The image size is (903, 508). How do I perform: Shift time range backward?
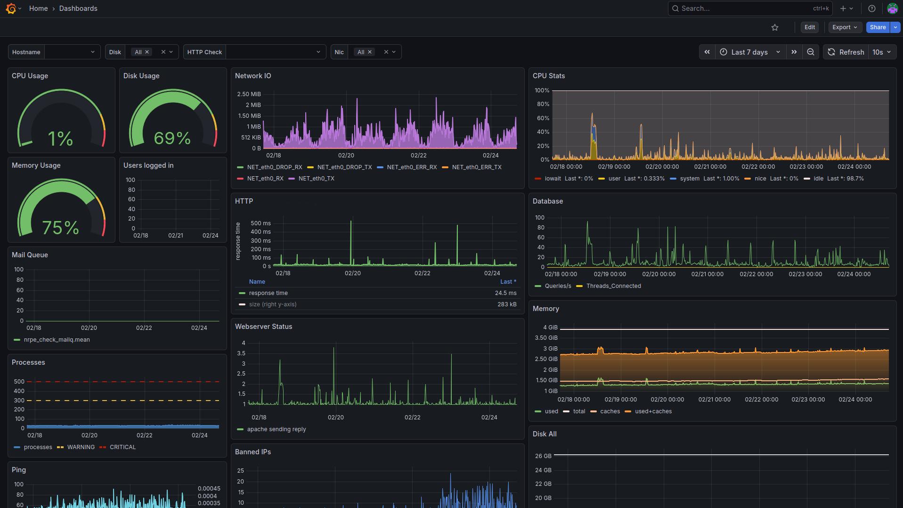point(707,52)
